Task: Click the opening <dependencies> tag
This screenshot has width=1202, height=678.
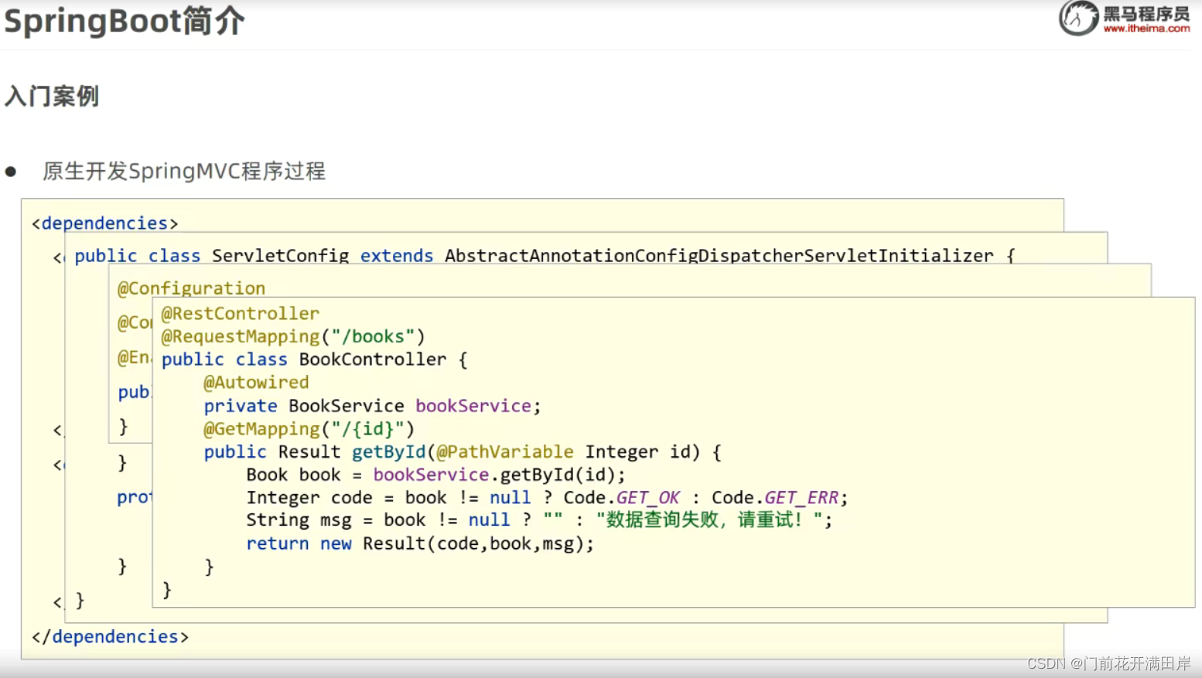Action: click(x=105, y=223)
